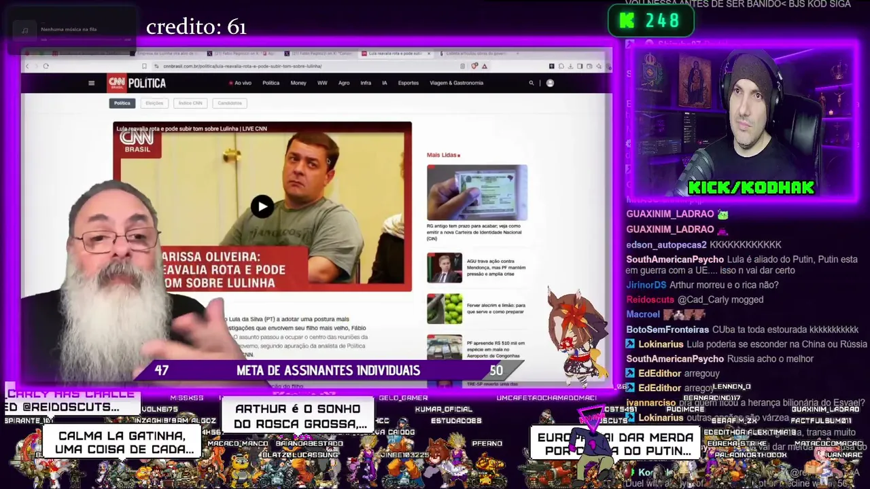870x489 pixels.
Task: Open 'AGU trava ação contra Mendonça' article
Action: tap(496, 268)
